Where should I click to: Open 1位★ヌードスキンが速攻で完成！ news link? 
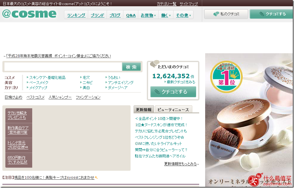tap(161, 125)
